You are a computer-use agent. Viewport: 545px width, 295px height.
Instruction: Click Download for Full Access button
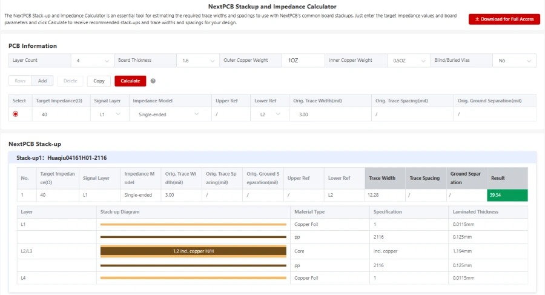504,19
